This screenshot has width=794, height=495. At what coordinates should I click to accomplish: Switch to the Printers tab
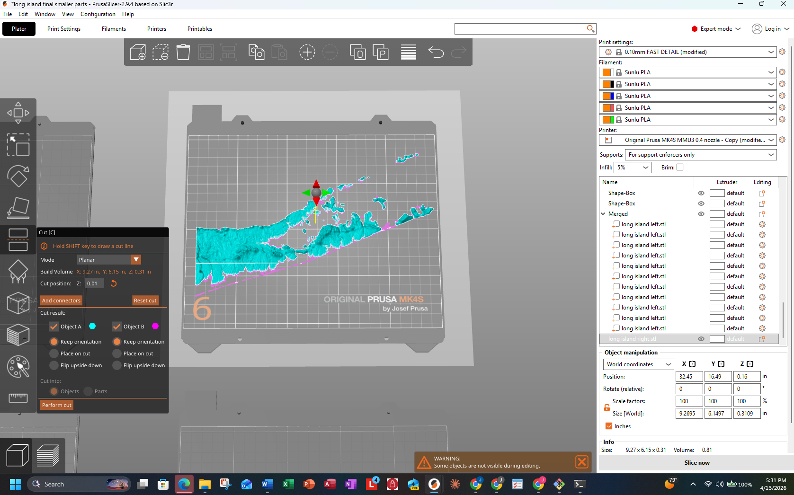click(157, 29)
